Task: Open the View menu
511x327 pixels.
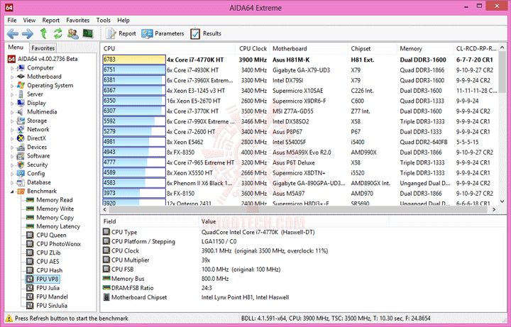Action: (29, 20)
